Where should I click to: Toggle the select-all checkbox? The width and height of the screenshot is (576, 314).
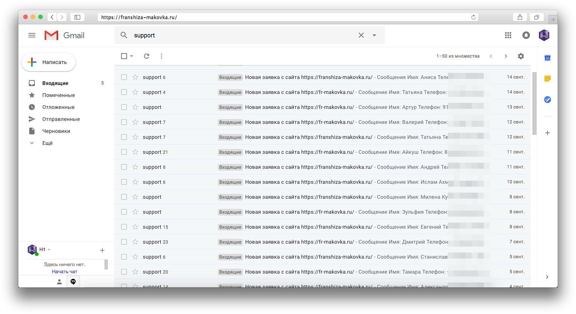click(124, 56)
